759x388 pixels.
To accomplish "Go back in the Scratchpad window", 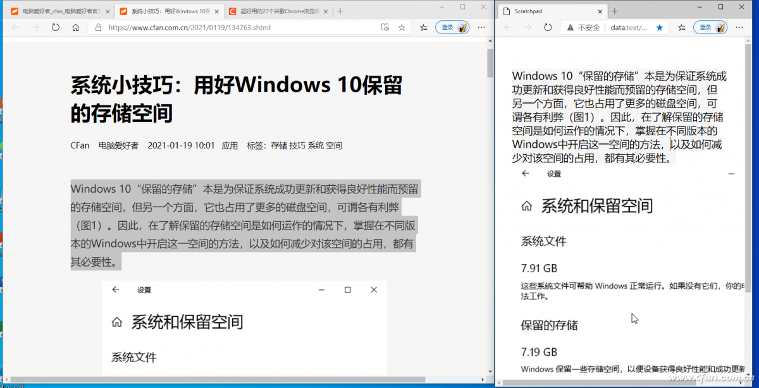I will (509, 28).
